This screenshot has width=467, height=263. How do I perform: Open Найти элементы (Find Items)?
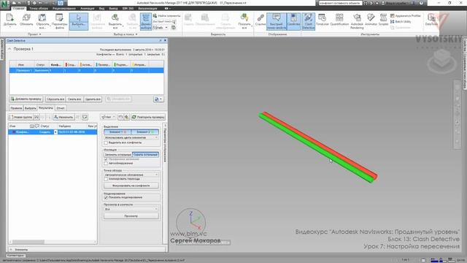pos(166,15)
